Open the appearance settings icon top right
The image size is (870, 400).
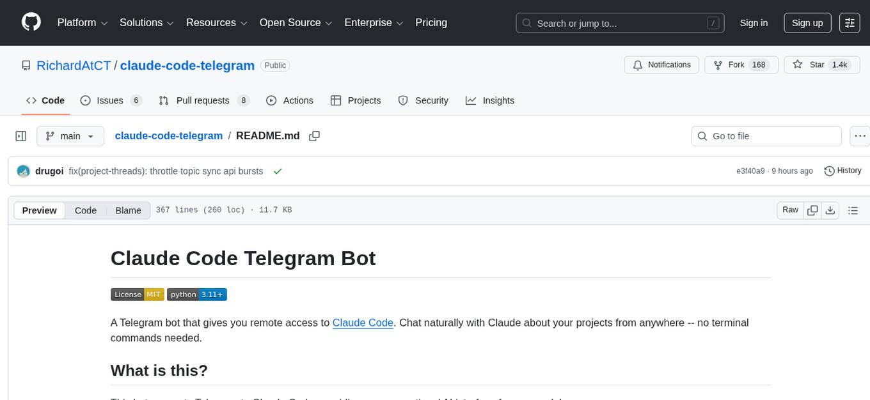click(849, 22)
